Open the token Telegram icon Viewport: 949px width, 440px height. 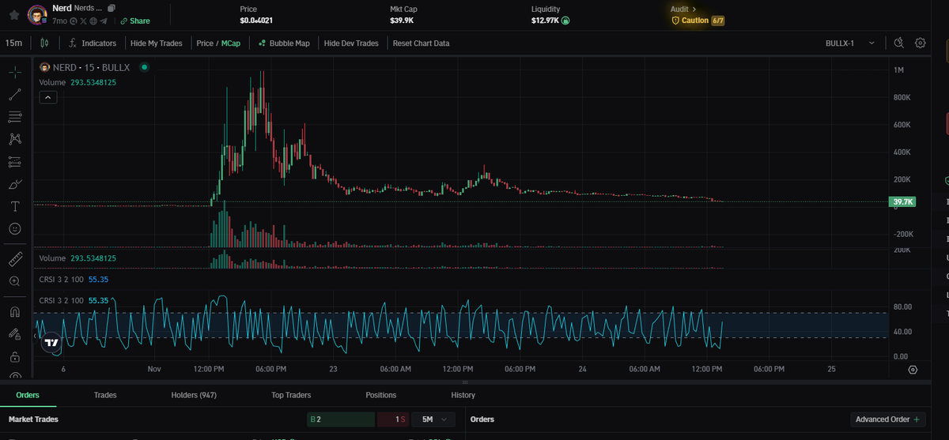point(104,21)
